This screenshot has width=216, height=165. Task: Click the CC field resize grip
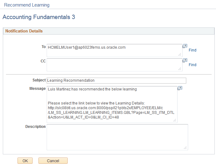pos(180,69)
